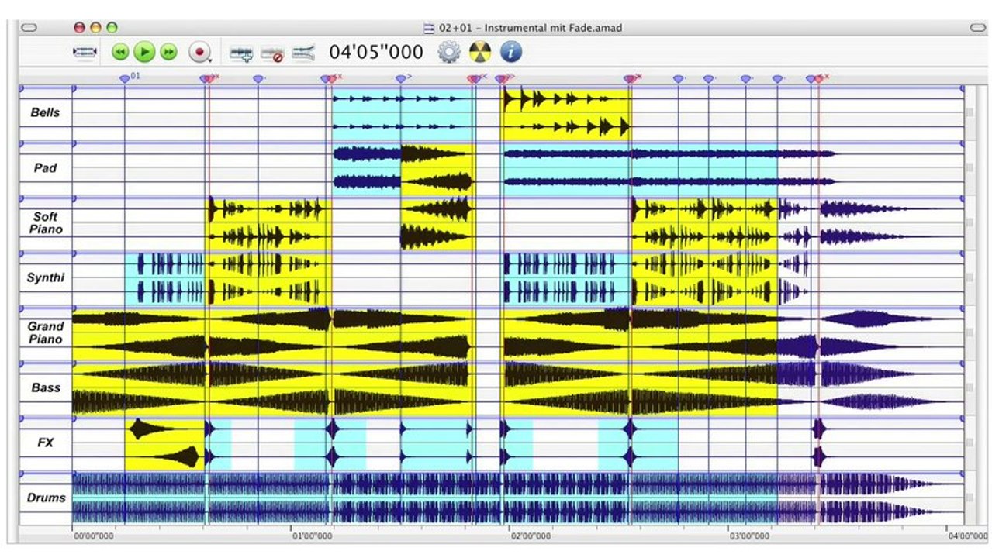The width and height of the screenshot is (992, 558).
Task: Click the document proxy icon in title bar
Action: (x=429, y=28)
